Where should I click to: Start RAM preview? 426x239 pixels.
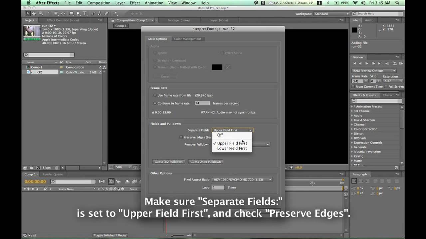point(401,63)
